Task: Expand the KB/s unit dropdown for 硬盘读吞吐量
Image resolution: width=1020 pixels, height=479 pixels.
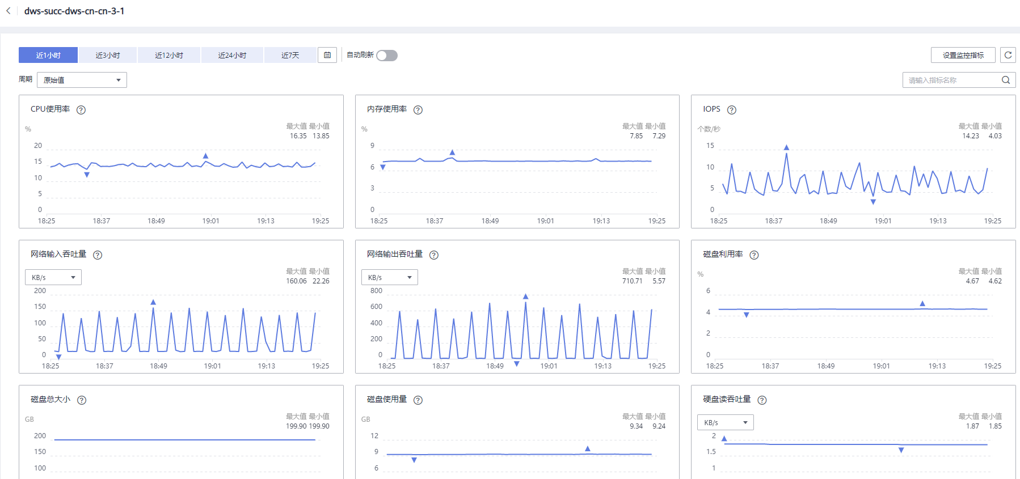Action: (x=725, y=422)
